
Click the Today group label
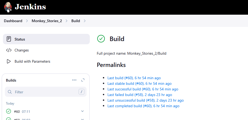10,103
